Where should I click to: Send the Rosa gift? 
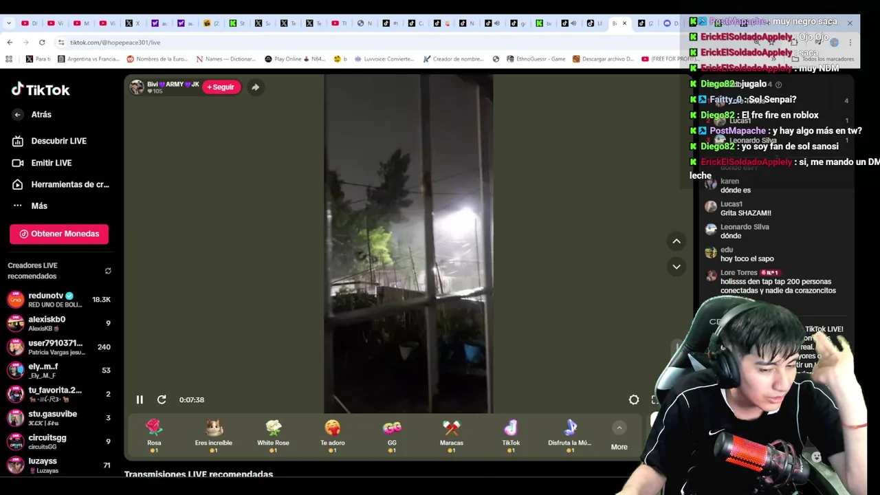(x=154, y=436)
